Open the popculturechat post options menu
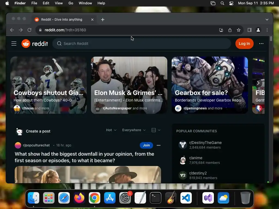 [159, 145]
